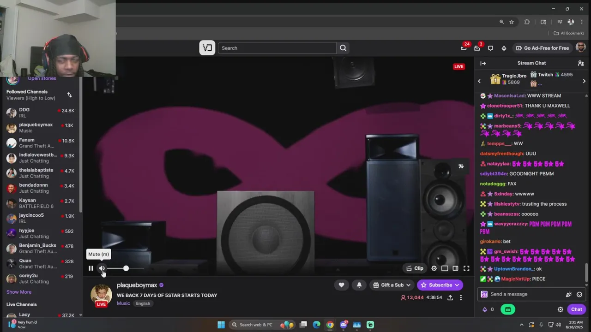Collapse the Stream Chat panel
591x332 pixels.
click(483, 63)
